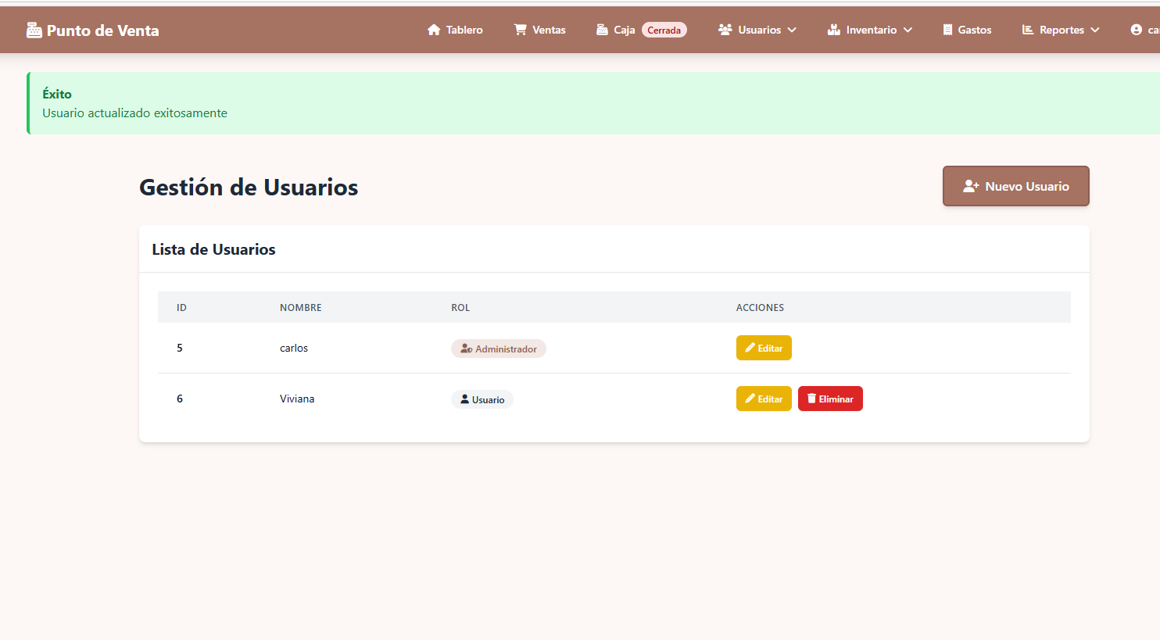Click the Punto de Venta brand link

click(x=102, y=30)
